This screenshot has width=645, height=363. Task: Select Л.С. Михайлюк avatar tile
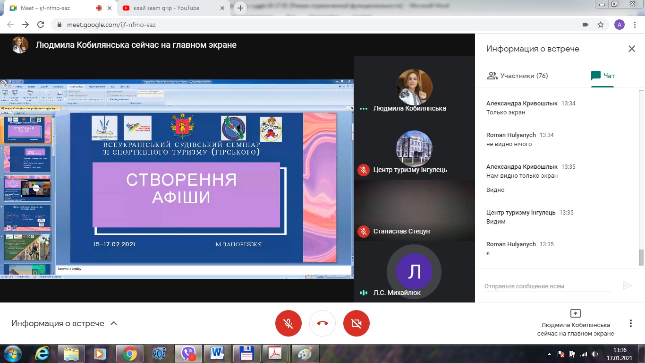point(414,272)
